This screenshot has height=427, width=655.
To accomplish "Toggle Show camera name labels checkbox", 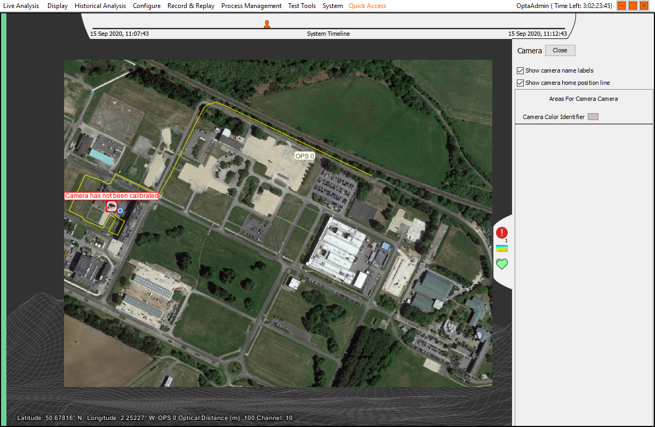I will [521, 70].
